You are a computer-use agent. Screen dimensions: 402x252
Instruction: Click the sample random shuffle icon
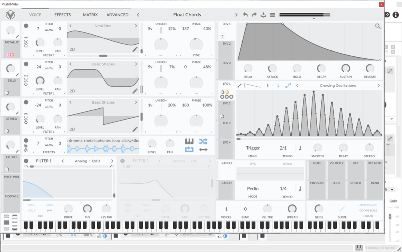tap(203, 141)
